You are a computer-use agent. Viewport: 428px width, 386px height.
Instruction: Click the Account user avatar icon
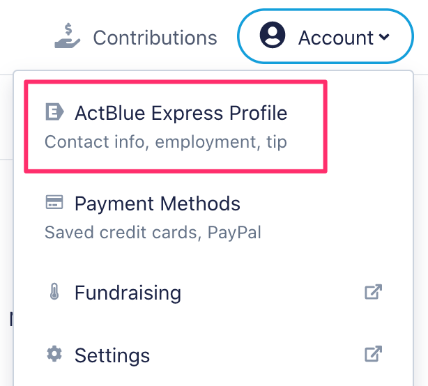273,35
